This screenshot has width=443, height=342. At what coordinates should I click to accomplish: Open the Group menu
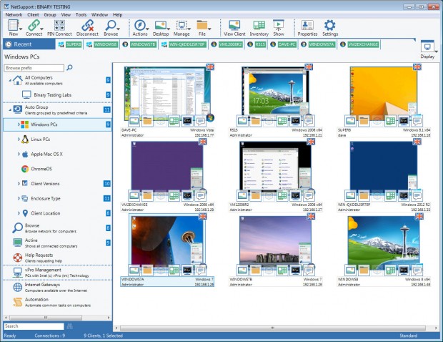[x=50, y=15]
